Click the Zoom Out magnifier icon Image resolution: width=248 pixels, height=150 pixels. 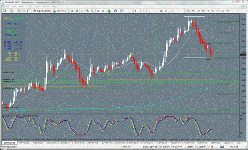click(92, 11)
